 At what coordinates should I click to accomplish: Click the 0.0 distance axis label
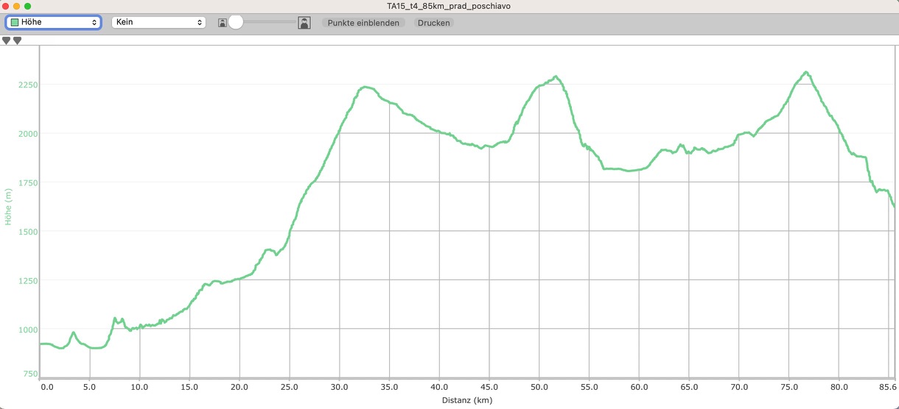pyautogui.click(x=48, y=386)
